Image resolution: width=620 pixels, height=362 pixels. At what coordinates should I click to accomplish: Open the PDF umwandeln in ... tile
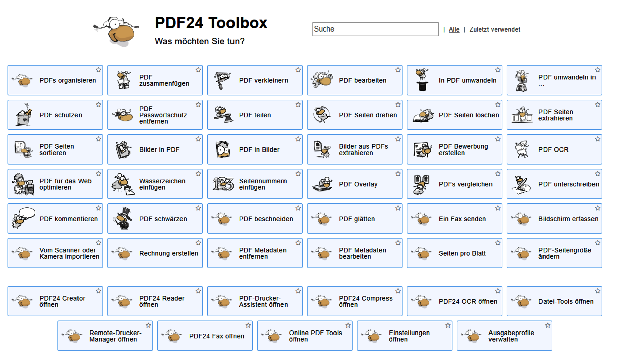pos(554,80)
